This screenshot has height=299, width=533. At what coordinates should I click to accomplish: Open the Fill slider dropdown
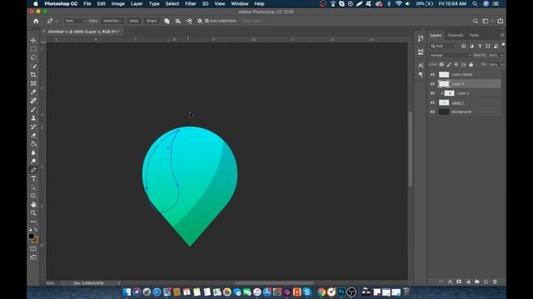click(x=501, y=65)
